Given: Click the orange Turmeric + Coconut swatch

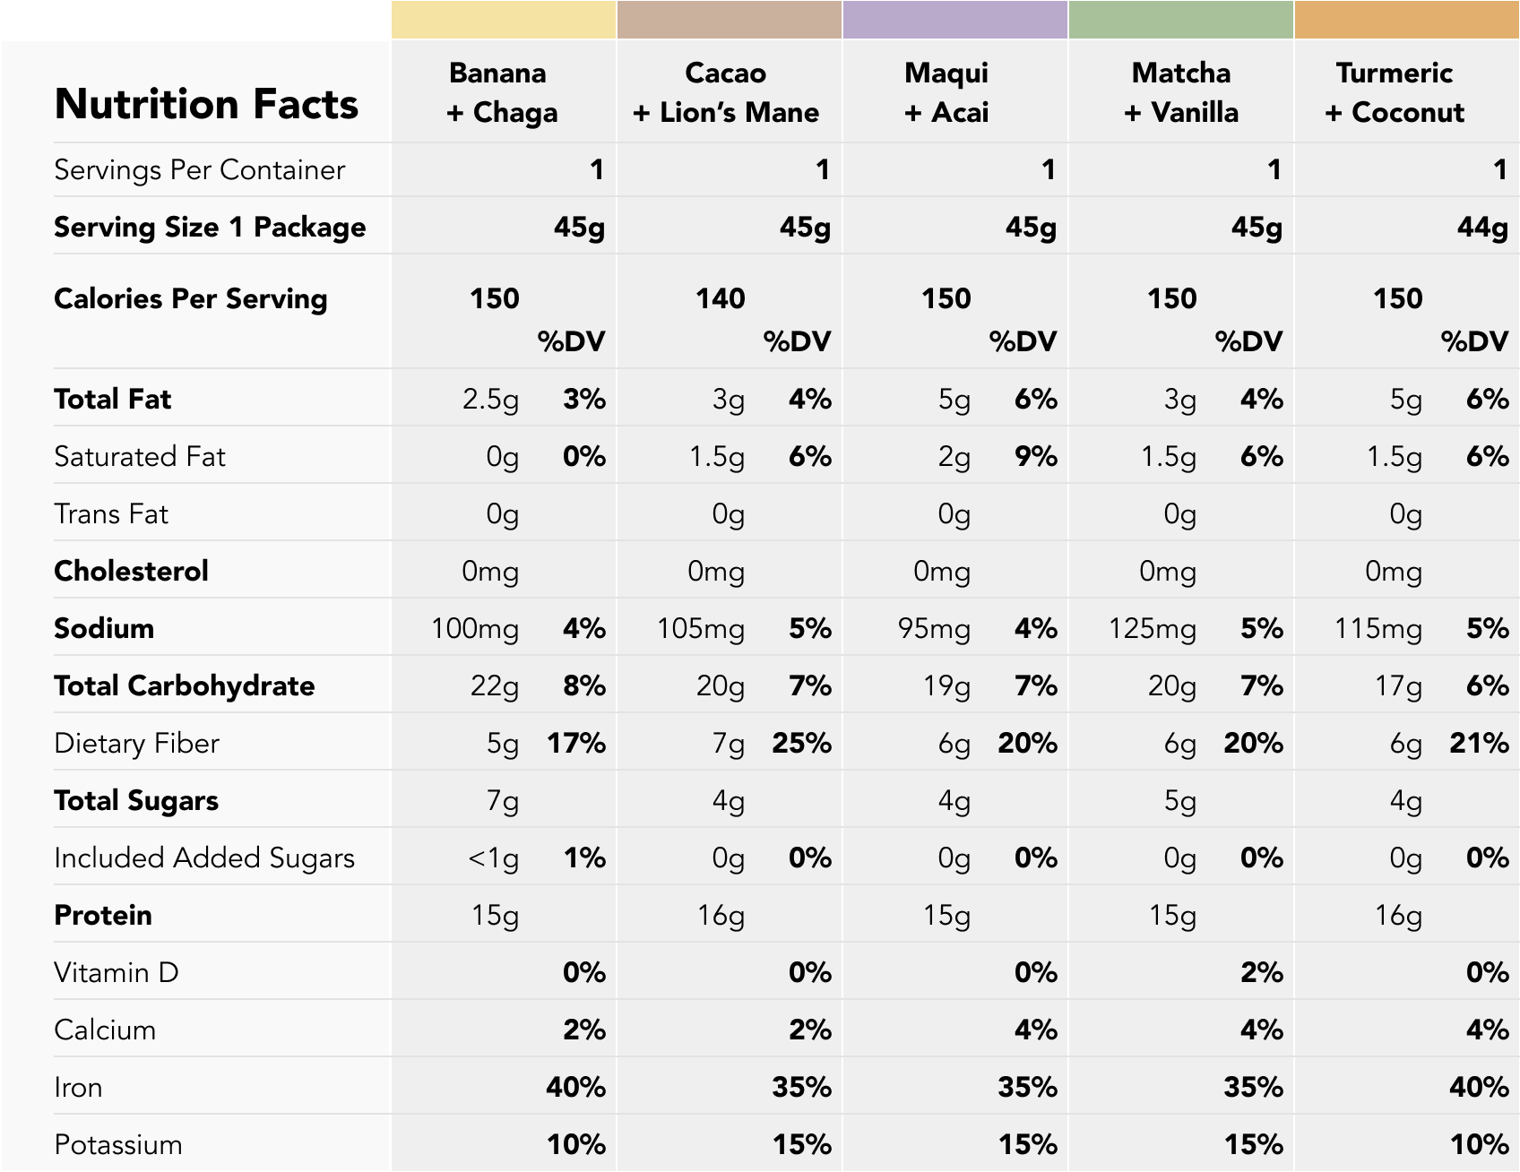Looking at the screenshot, I should 1407,20.
